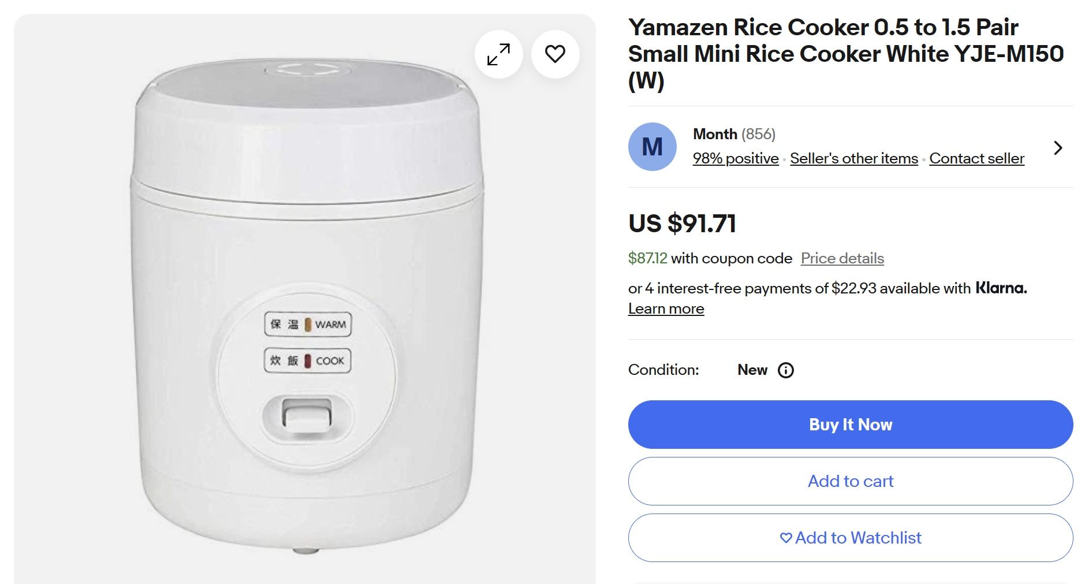Expand seller details with the right chevron
The height and width of the screenshot is (584, 1085).
click(1057, 148)
